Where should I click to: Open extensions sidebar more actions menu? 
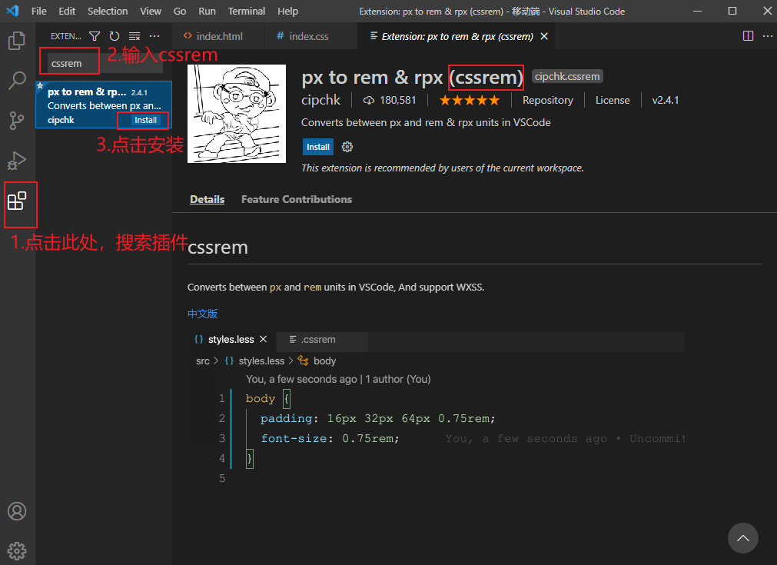154,36
